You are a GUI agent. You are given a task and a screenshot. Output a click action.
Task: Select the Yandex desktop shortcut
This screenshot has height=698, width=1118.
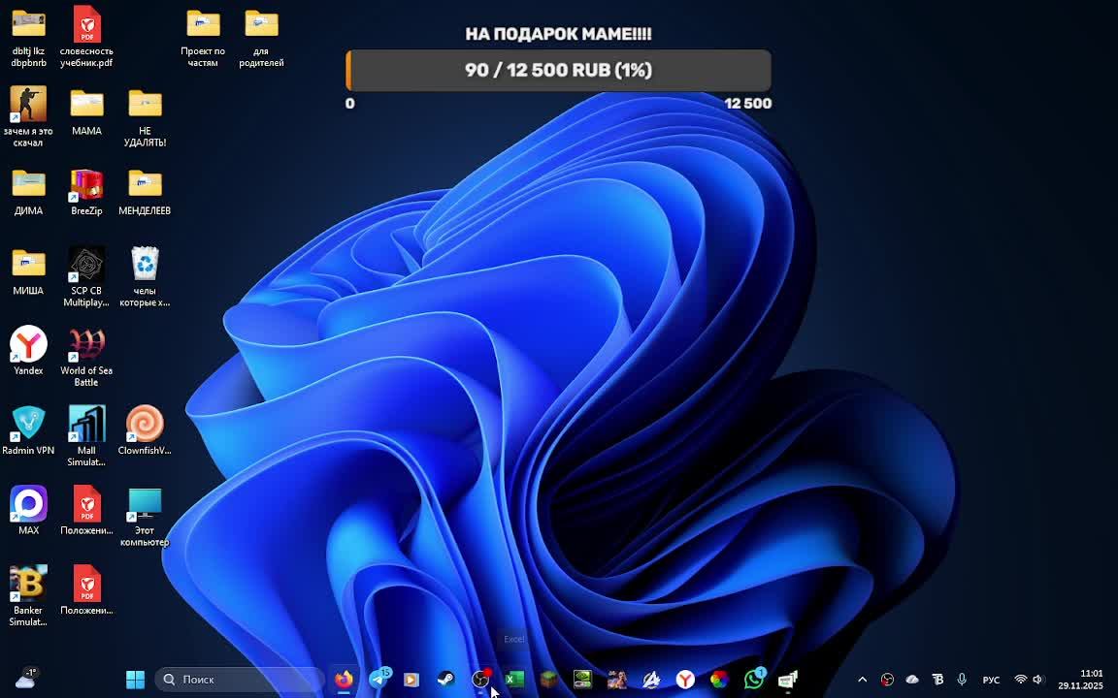pyautogui.click(x=28, y=351)
